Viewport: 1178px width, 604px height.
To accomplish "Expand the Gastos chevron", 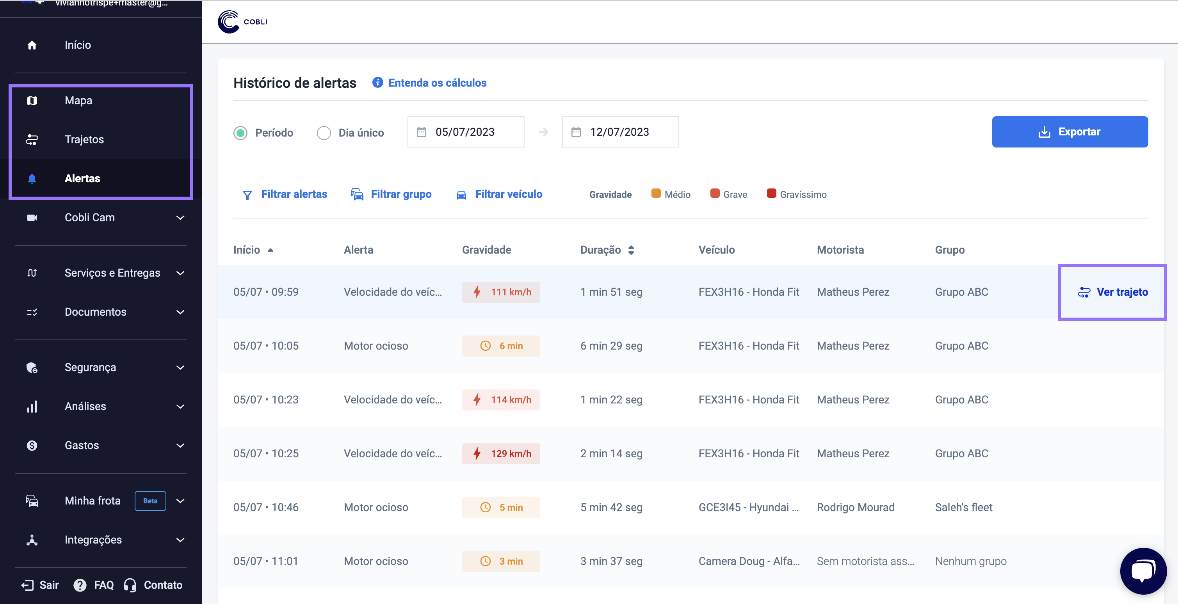I will click(x=180, y=446).
